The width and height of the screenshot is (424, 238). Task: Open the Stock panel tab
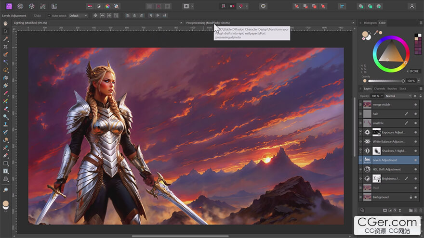(403, 89)
